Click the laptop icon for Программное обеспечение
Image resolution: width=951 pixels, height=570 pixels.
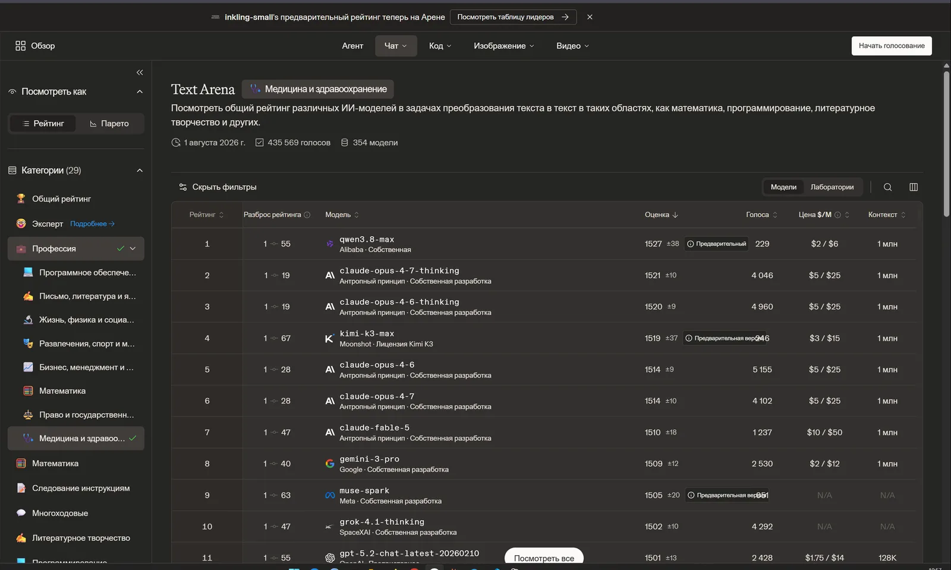tap(28, 272)
